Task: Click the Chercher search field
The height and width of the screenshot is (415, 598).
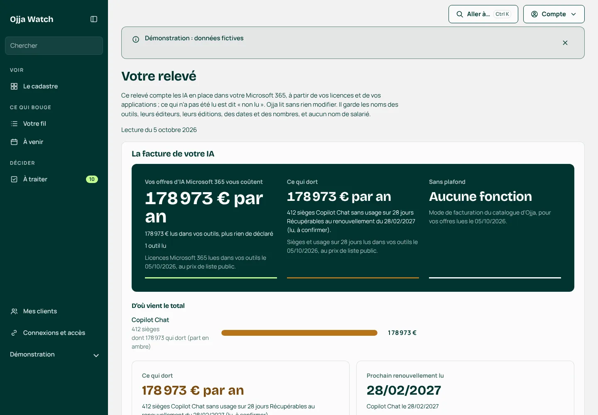Action: pos(54,46)
